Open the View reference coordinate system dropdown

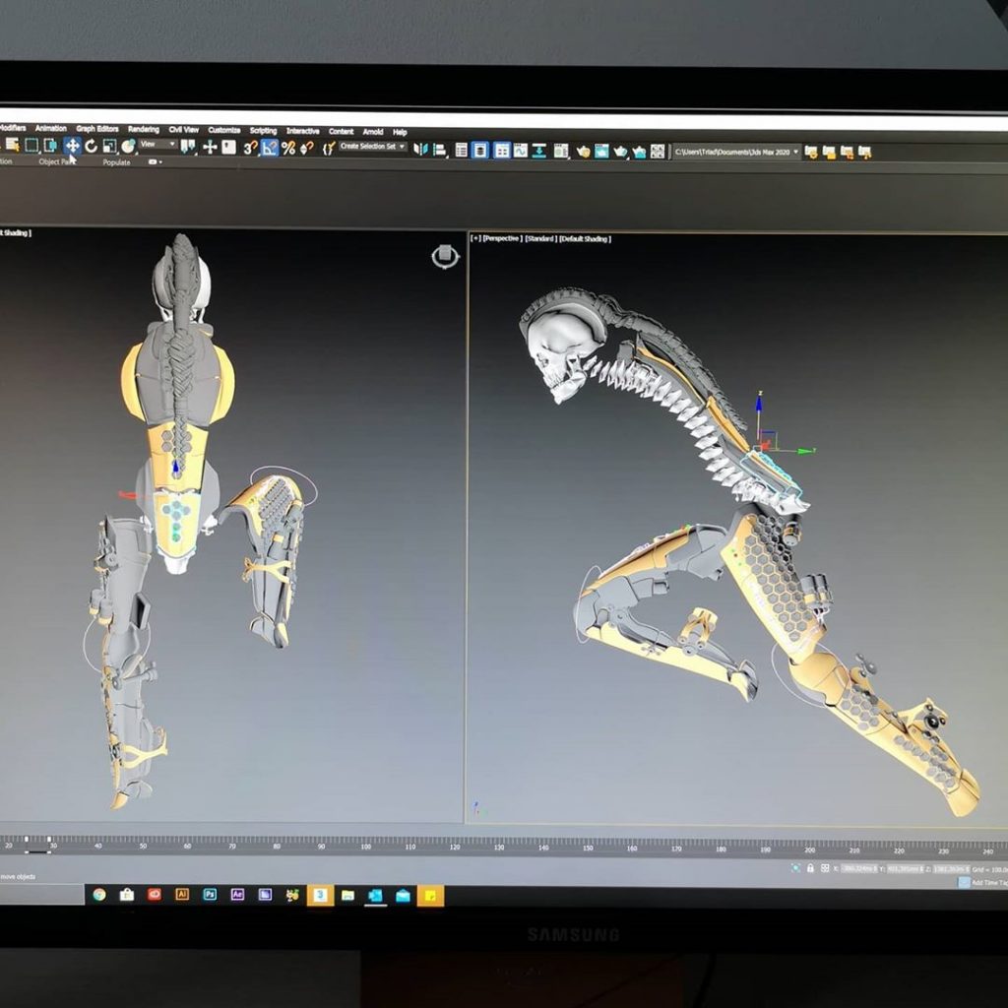158,145
